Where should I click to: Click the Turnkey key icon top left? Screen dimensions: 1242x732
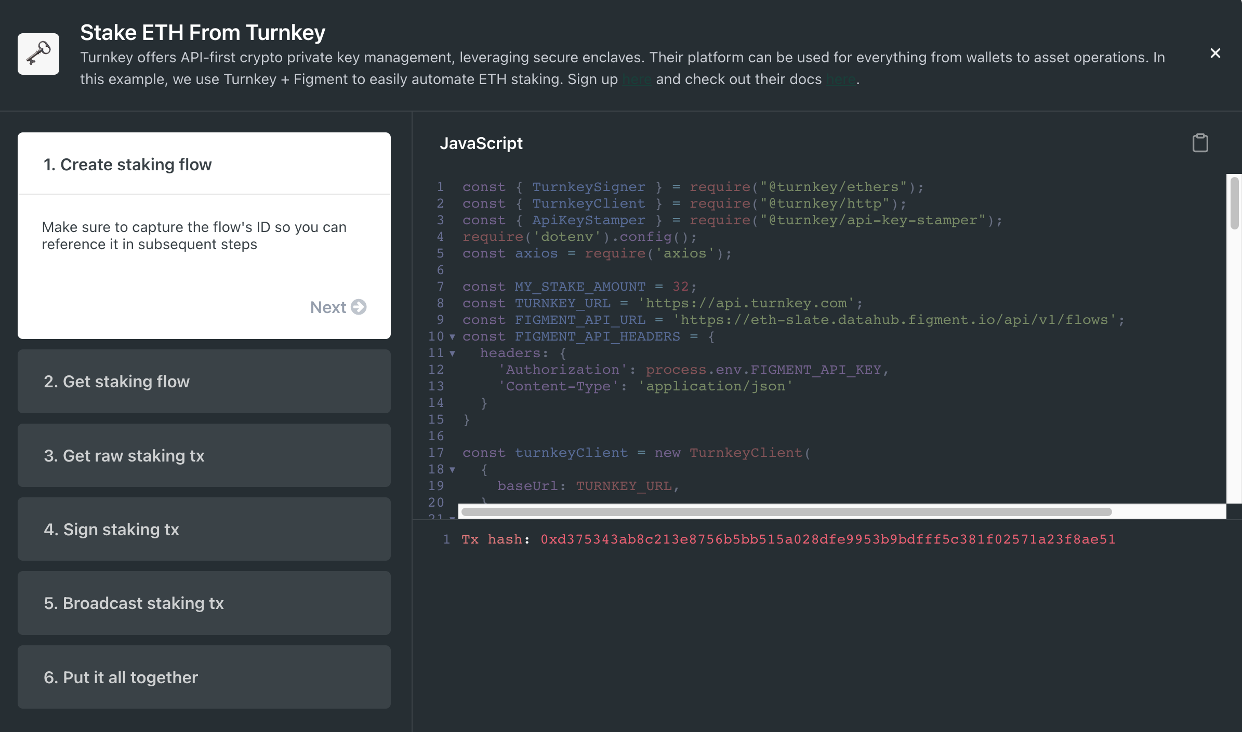point(38,53)
